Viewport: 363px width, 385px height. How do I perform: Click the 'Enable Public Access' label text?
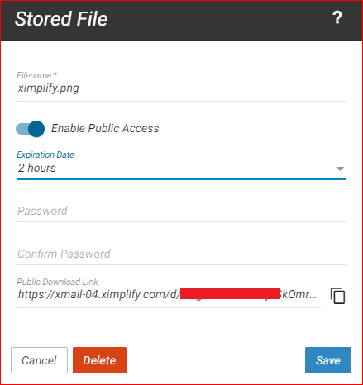tap(105, 128)
